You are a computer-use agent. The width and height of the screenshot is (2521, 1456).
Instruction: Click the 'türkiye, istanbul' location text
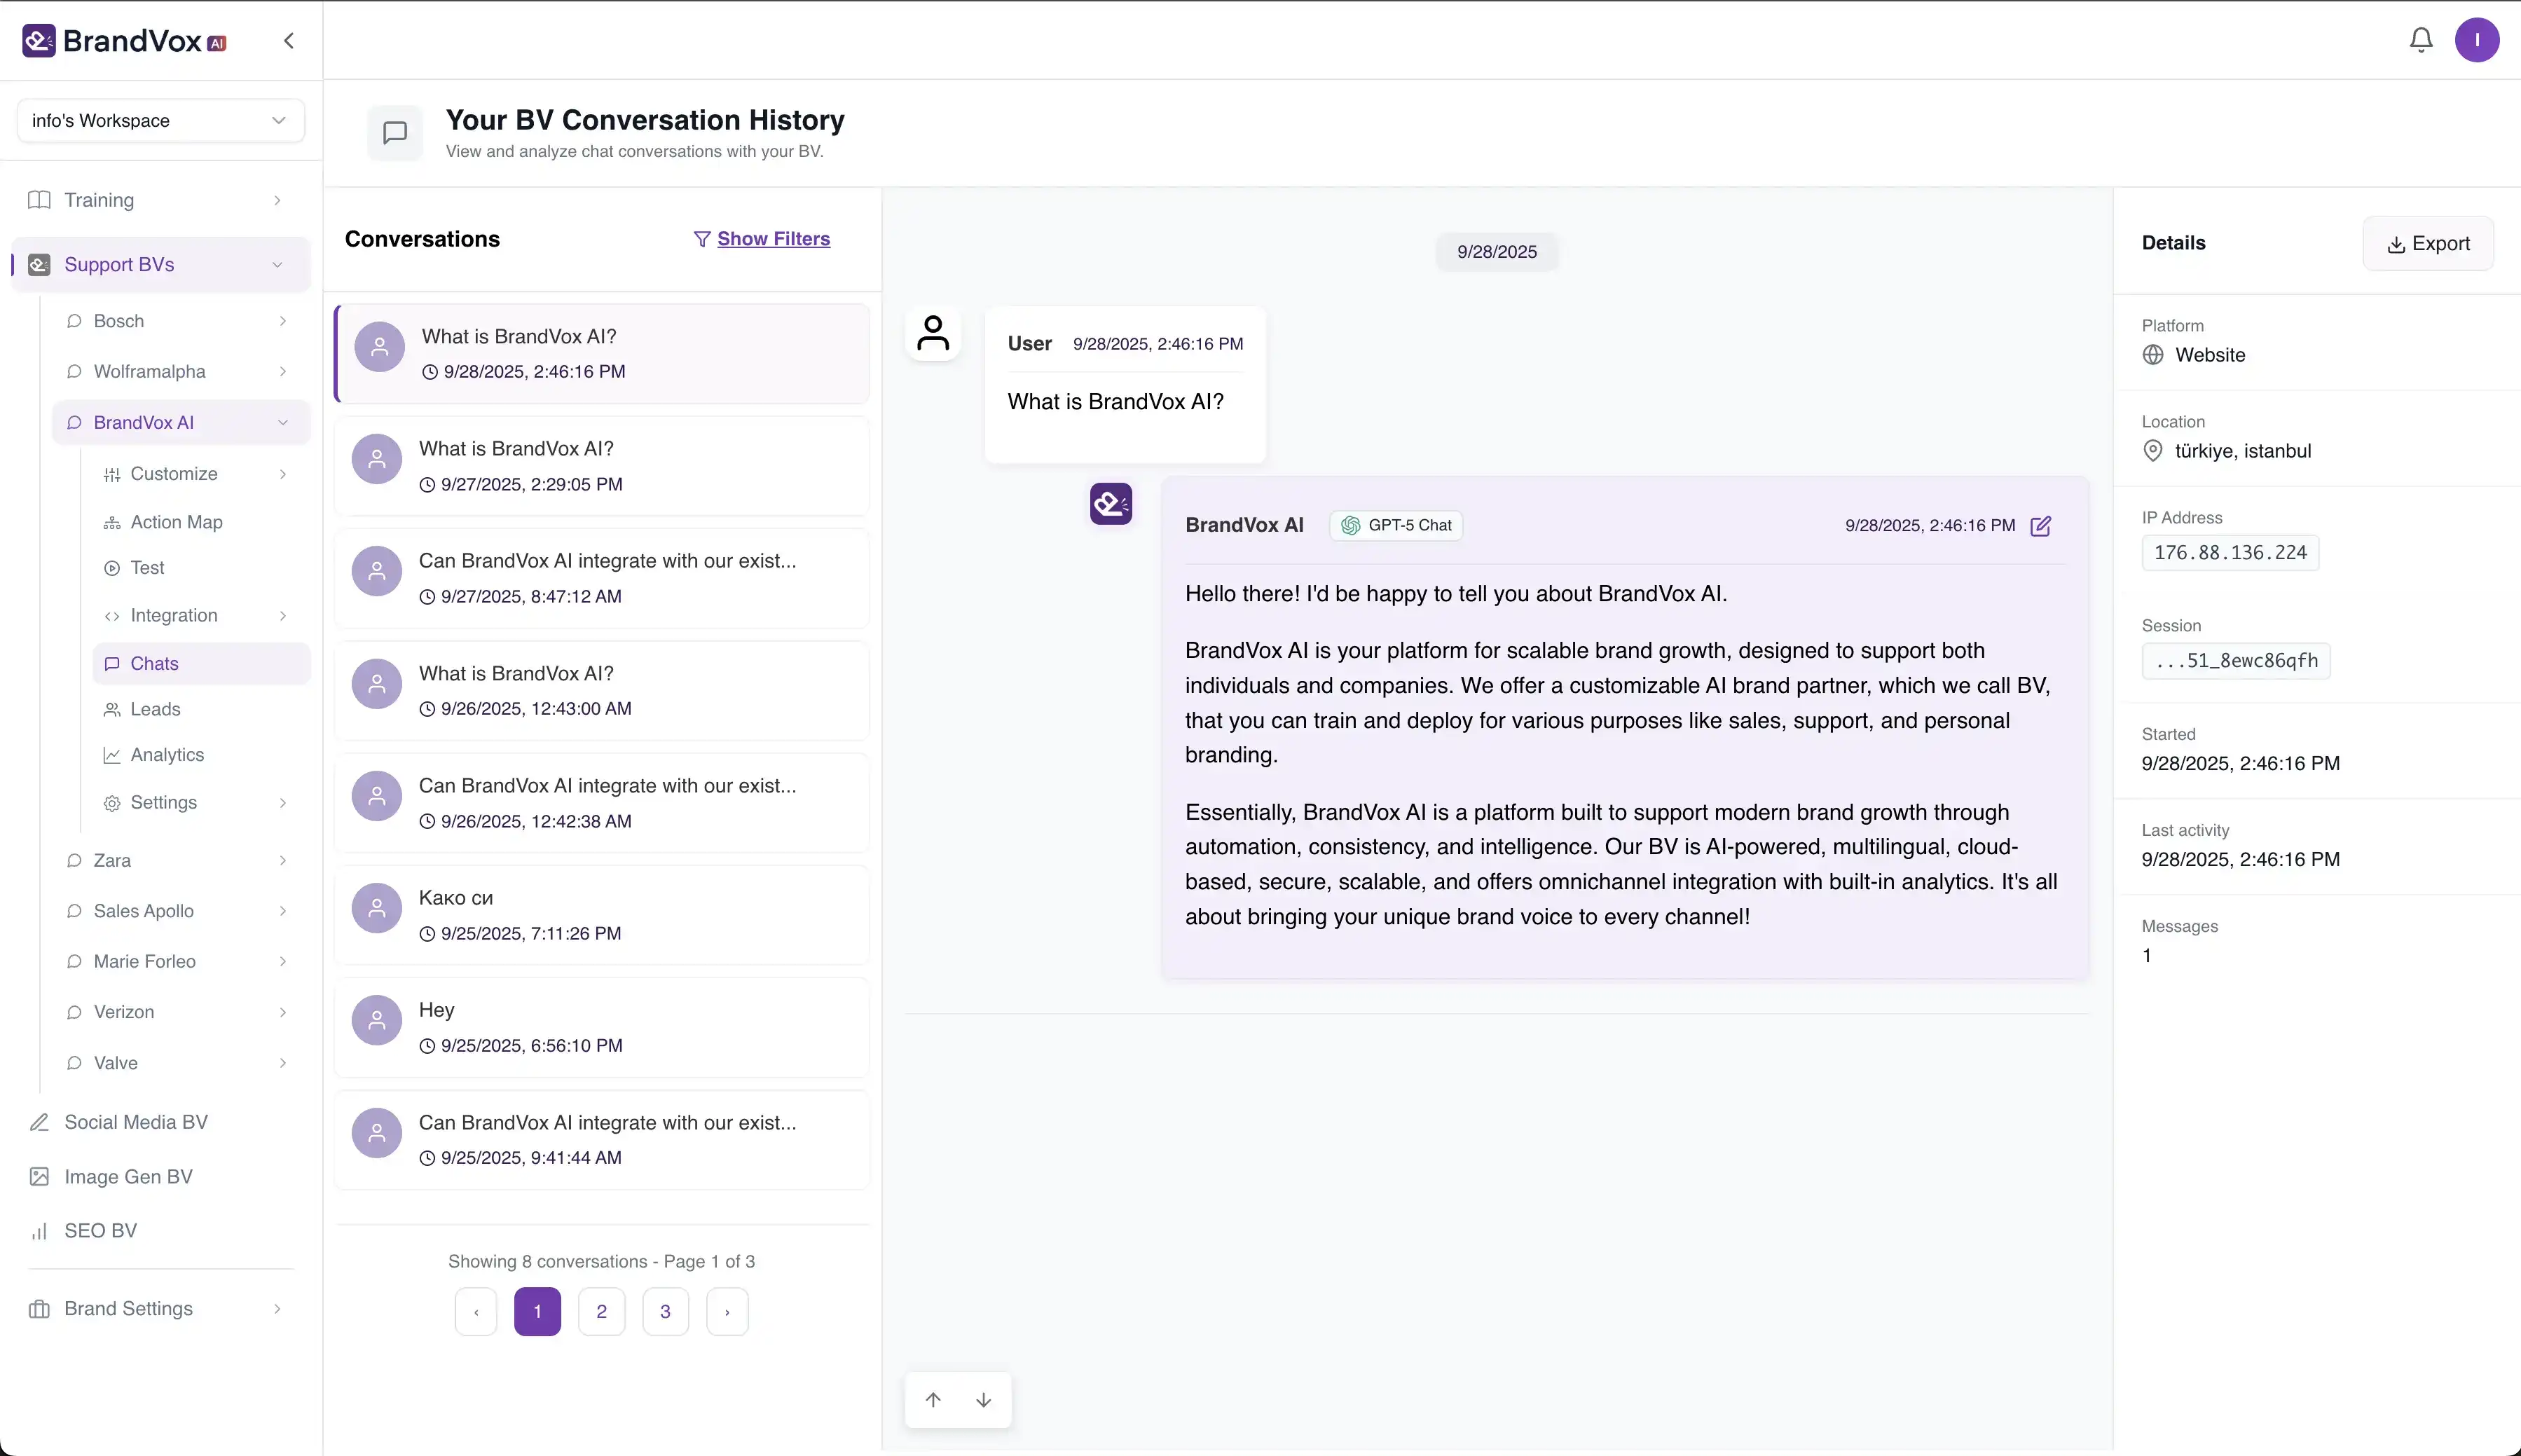pos(2243,451)
